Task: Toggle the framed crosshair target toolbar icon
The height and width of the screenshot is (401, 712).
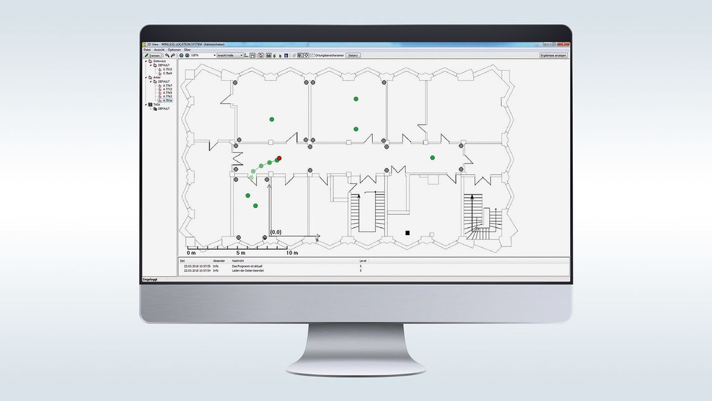Action: [x=306, y=56]
